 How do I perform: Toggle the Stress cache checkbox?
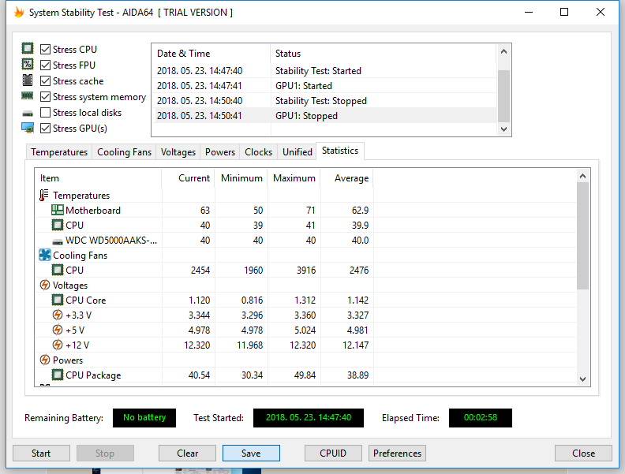point(46,81)
